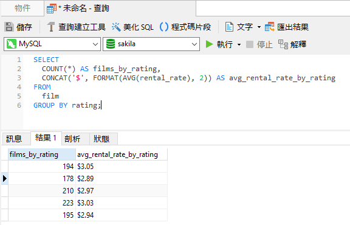The height and width of the screenshot is (225, 350).
Task: Click the avg_rental_rate_by_rating column header
Action: (x=122, y=154)
